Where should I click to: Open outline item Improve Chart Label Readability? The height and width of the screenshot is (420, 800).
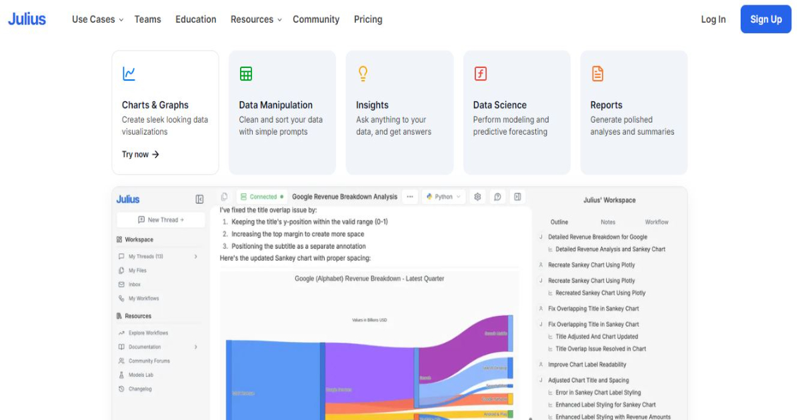(x=587, y=365)
